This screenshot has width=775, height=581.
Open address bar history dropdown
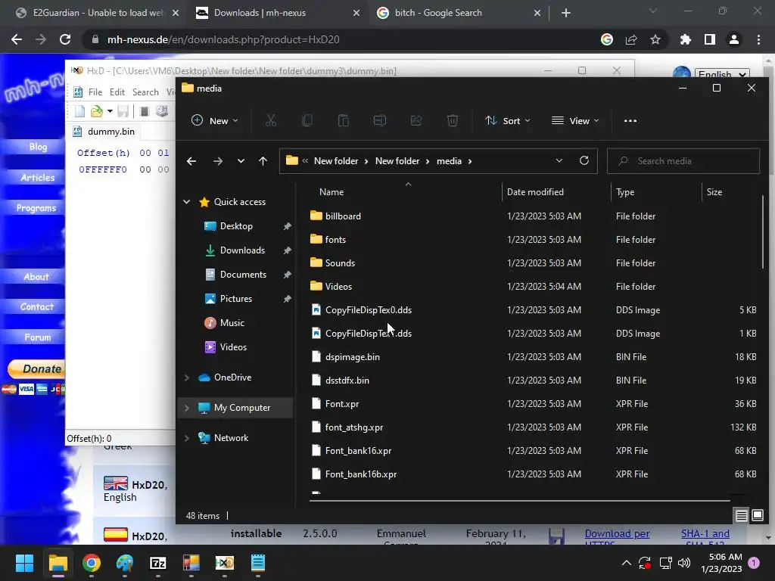pos(559,160)
